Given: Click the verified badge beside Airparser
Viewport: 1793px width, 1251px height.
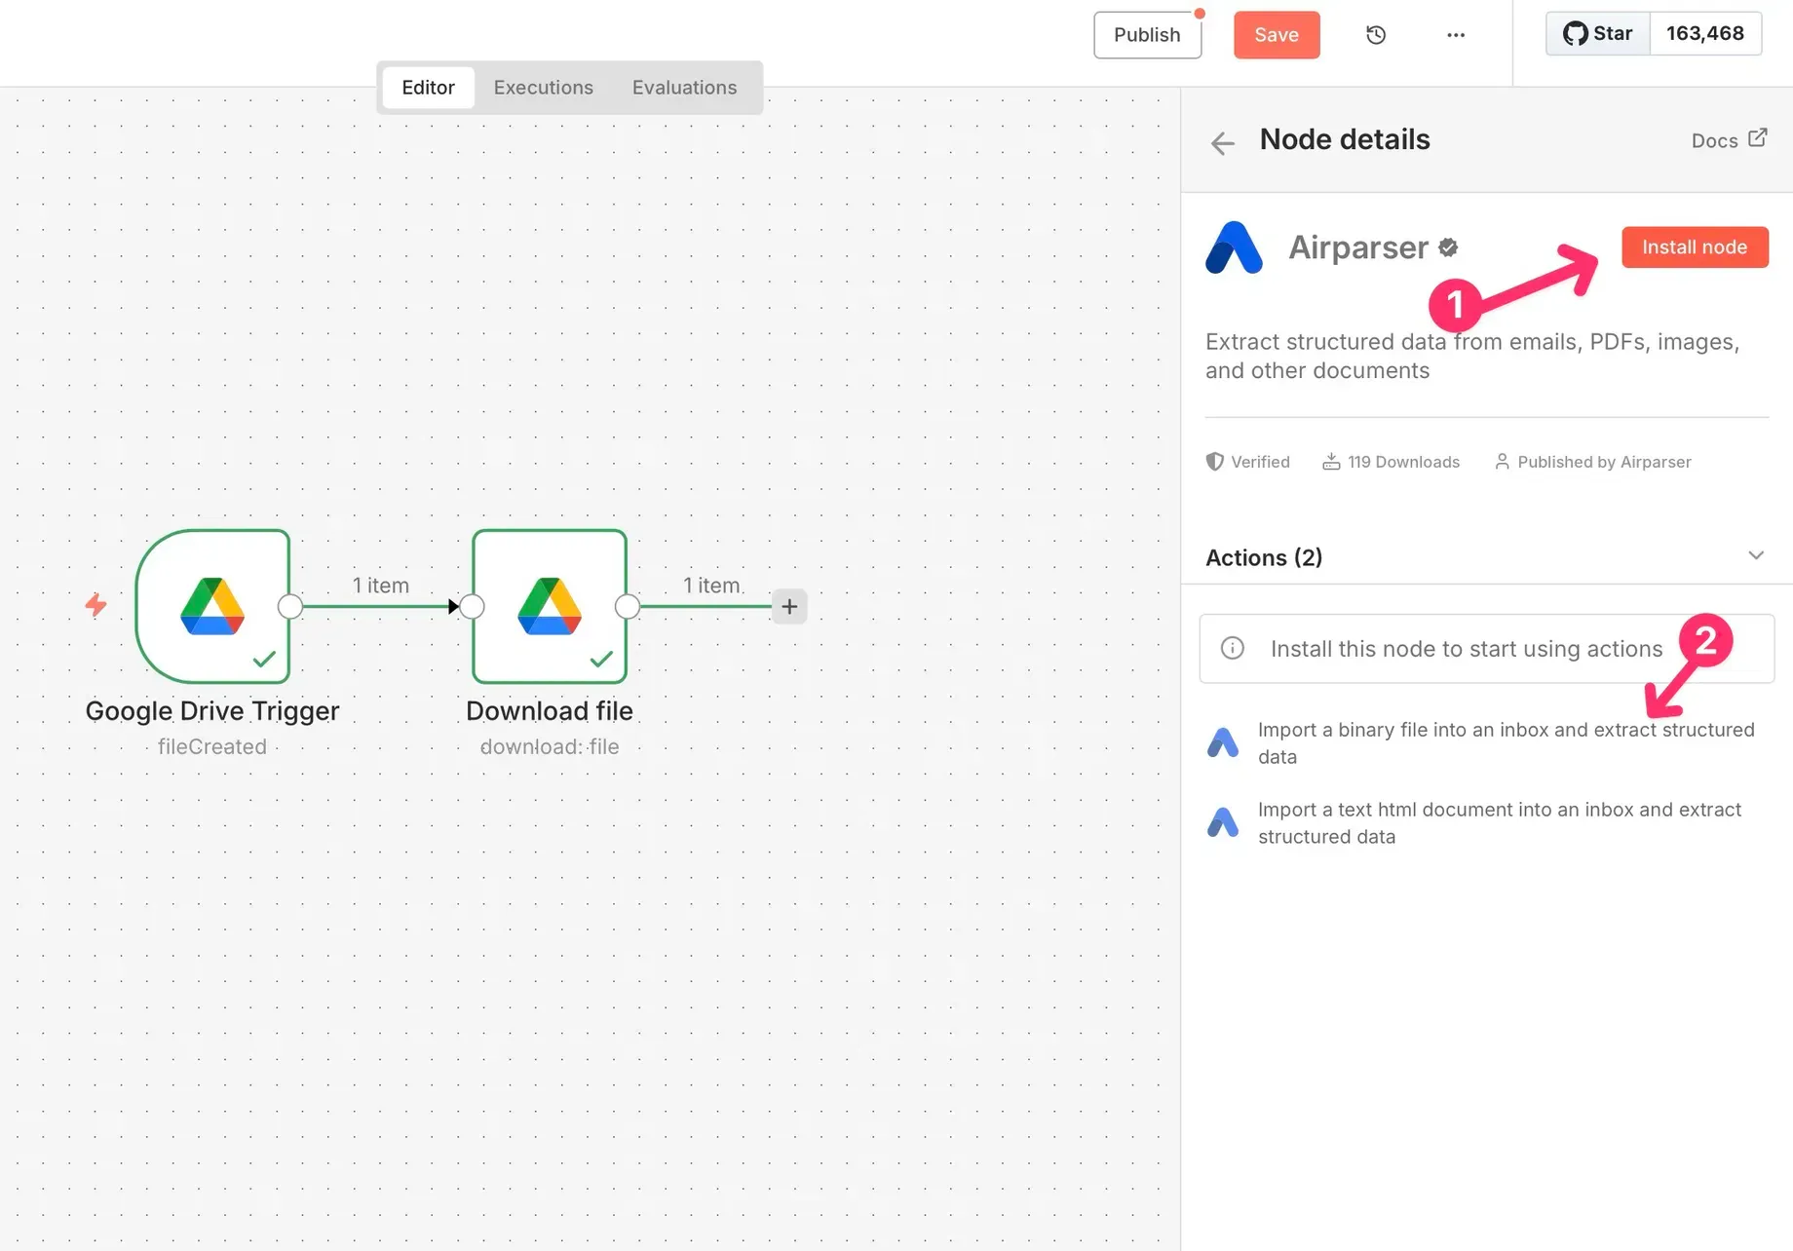Looking at the screenshot, I should [x=1448, y=247].
